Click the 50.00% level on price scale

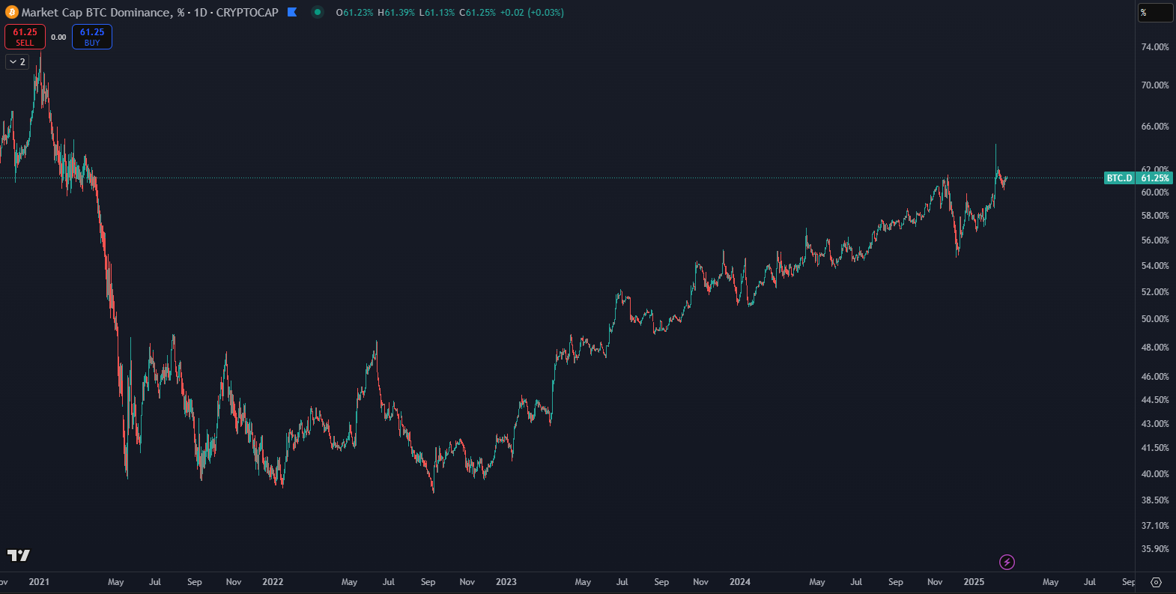1155,319
